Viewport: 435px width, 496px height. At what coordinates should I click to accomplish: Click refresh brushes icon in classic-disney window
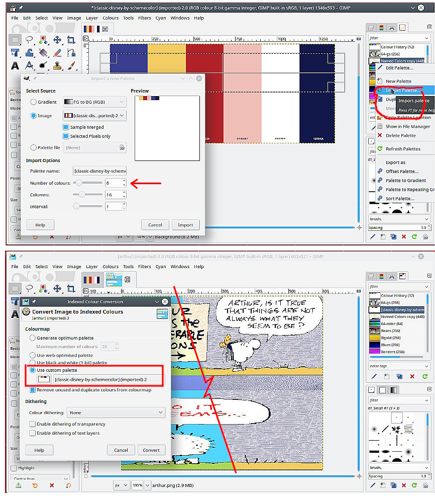pyautogui.click(x=414, y=236)
